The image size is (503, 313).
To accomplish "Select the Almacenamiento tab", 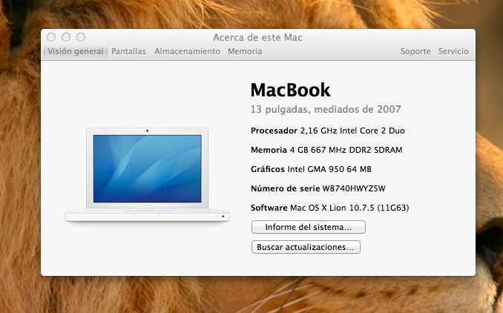I will (x=187, y=51).
